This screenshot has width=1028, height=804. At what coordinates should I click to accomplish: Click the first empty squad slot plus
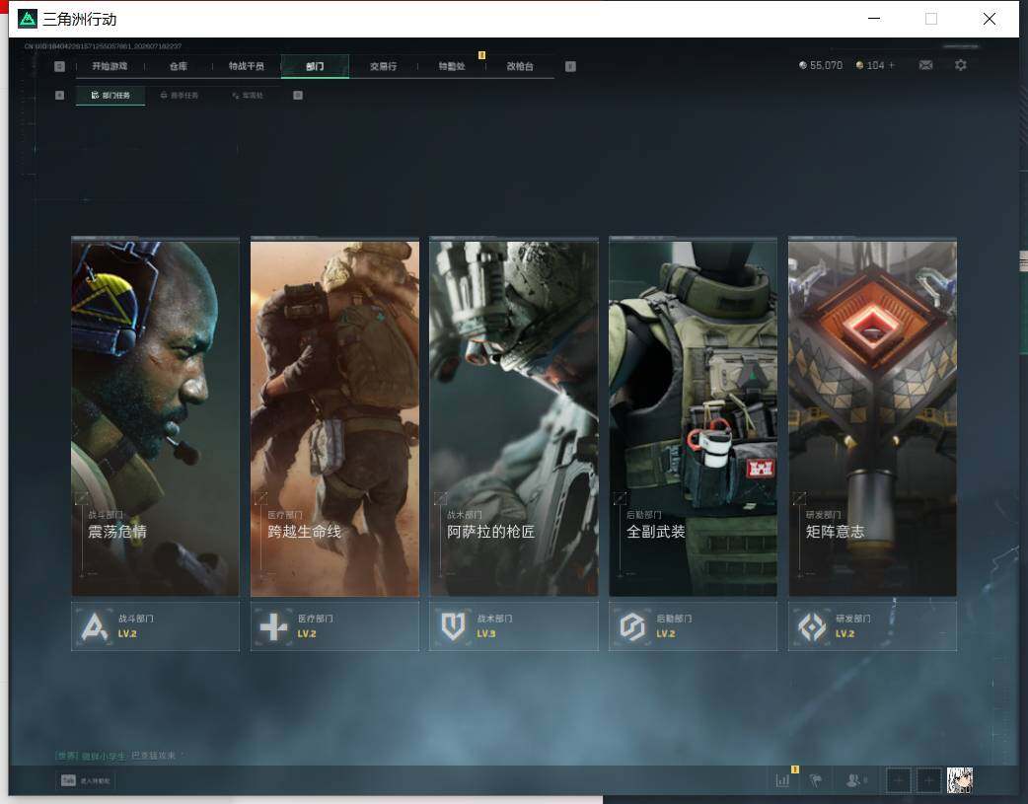pos(898,780)
